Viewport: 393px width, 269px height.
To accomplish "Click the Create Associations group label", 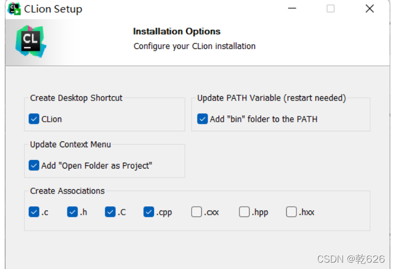I will pos(67,191).
